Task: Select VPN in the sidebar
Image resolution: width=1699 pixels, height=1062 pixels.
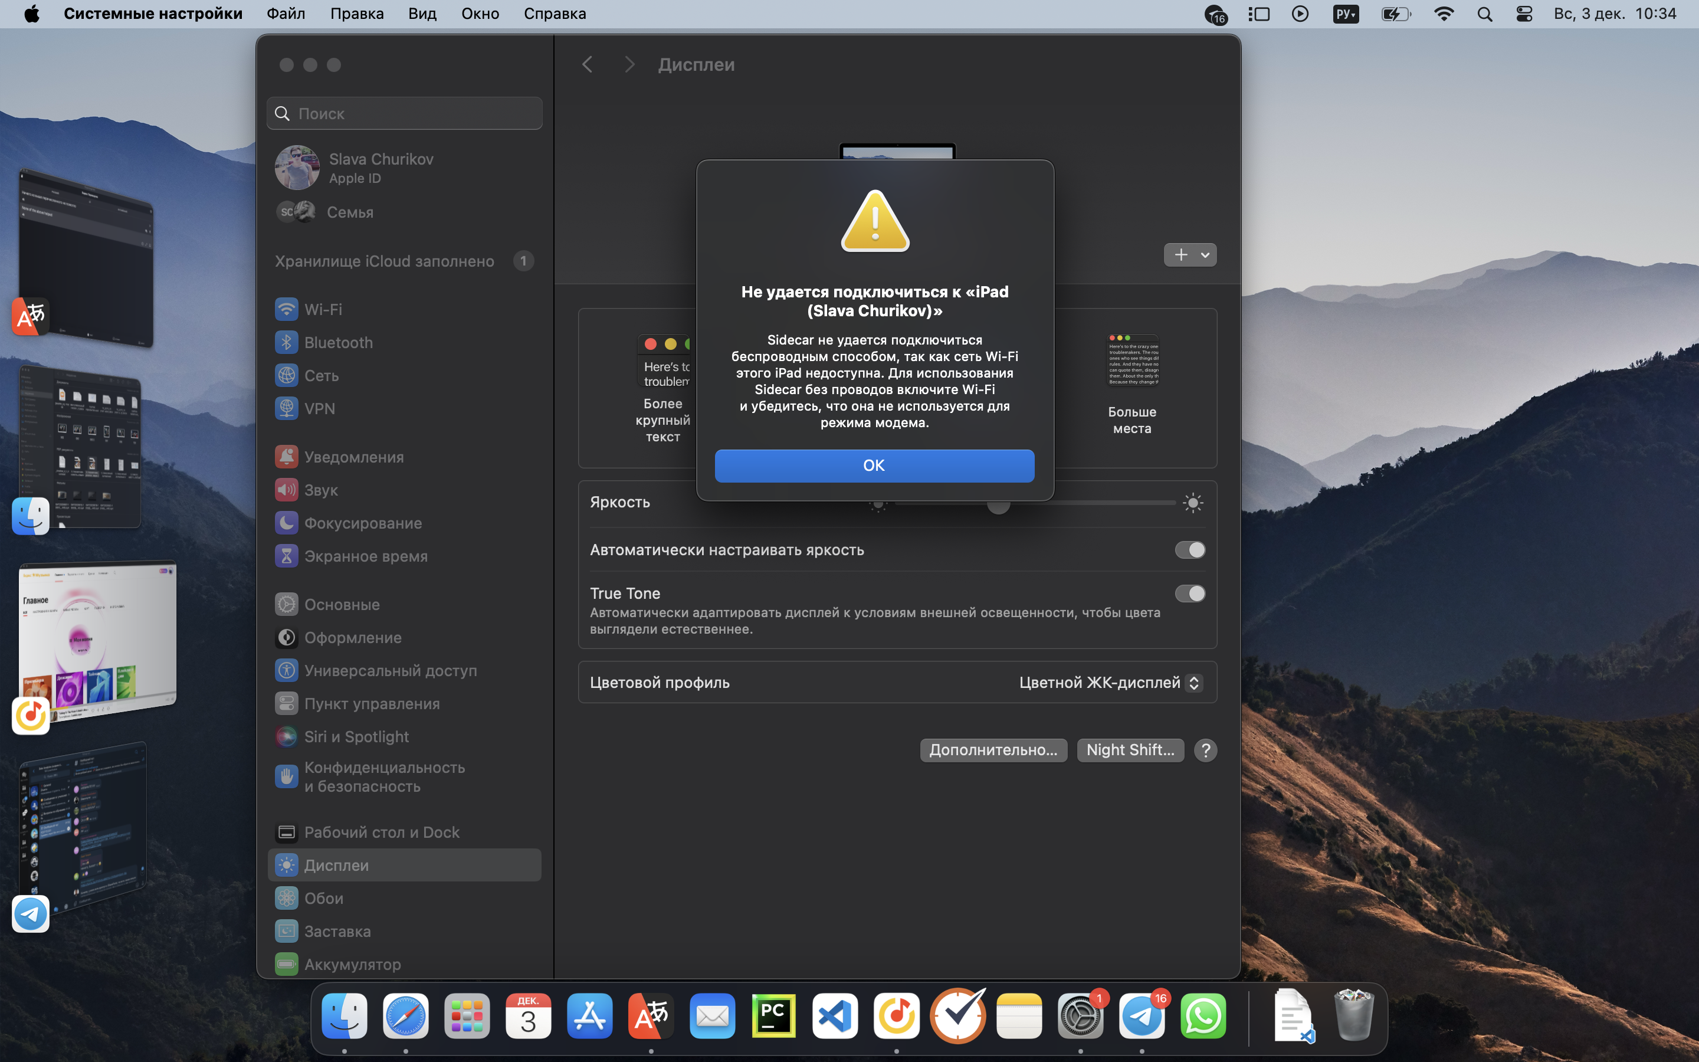Action: click(319, 408)
